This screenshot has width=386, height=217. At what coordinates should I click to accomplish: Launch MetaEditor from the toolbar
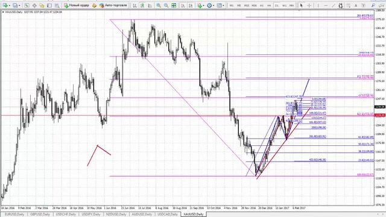coord(94,5)
